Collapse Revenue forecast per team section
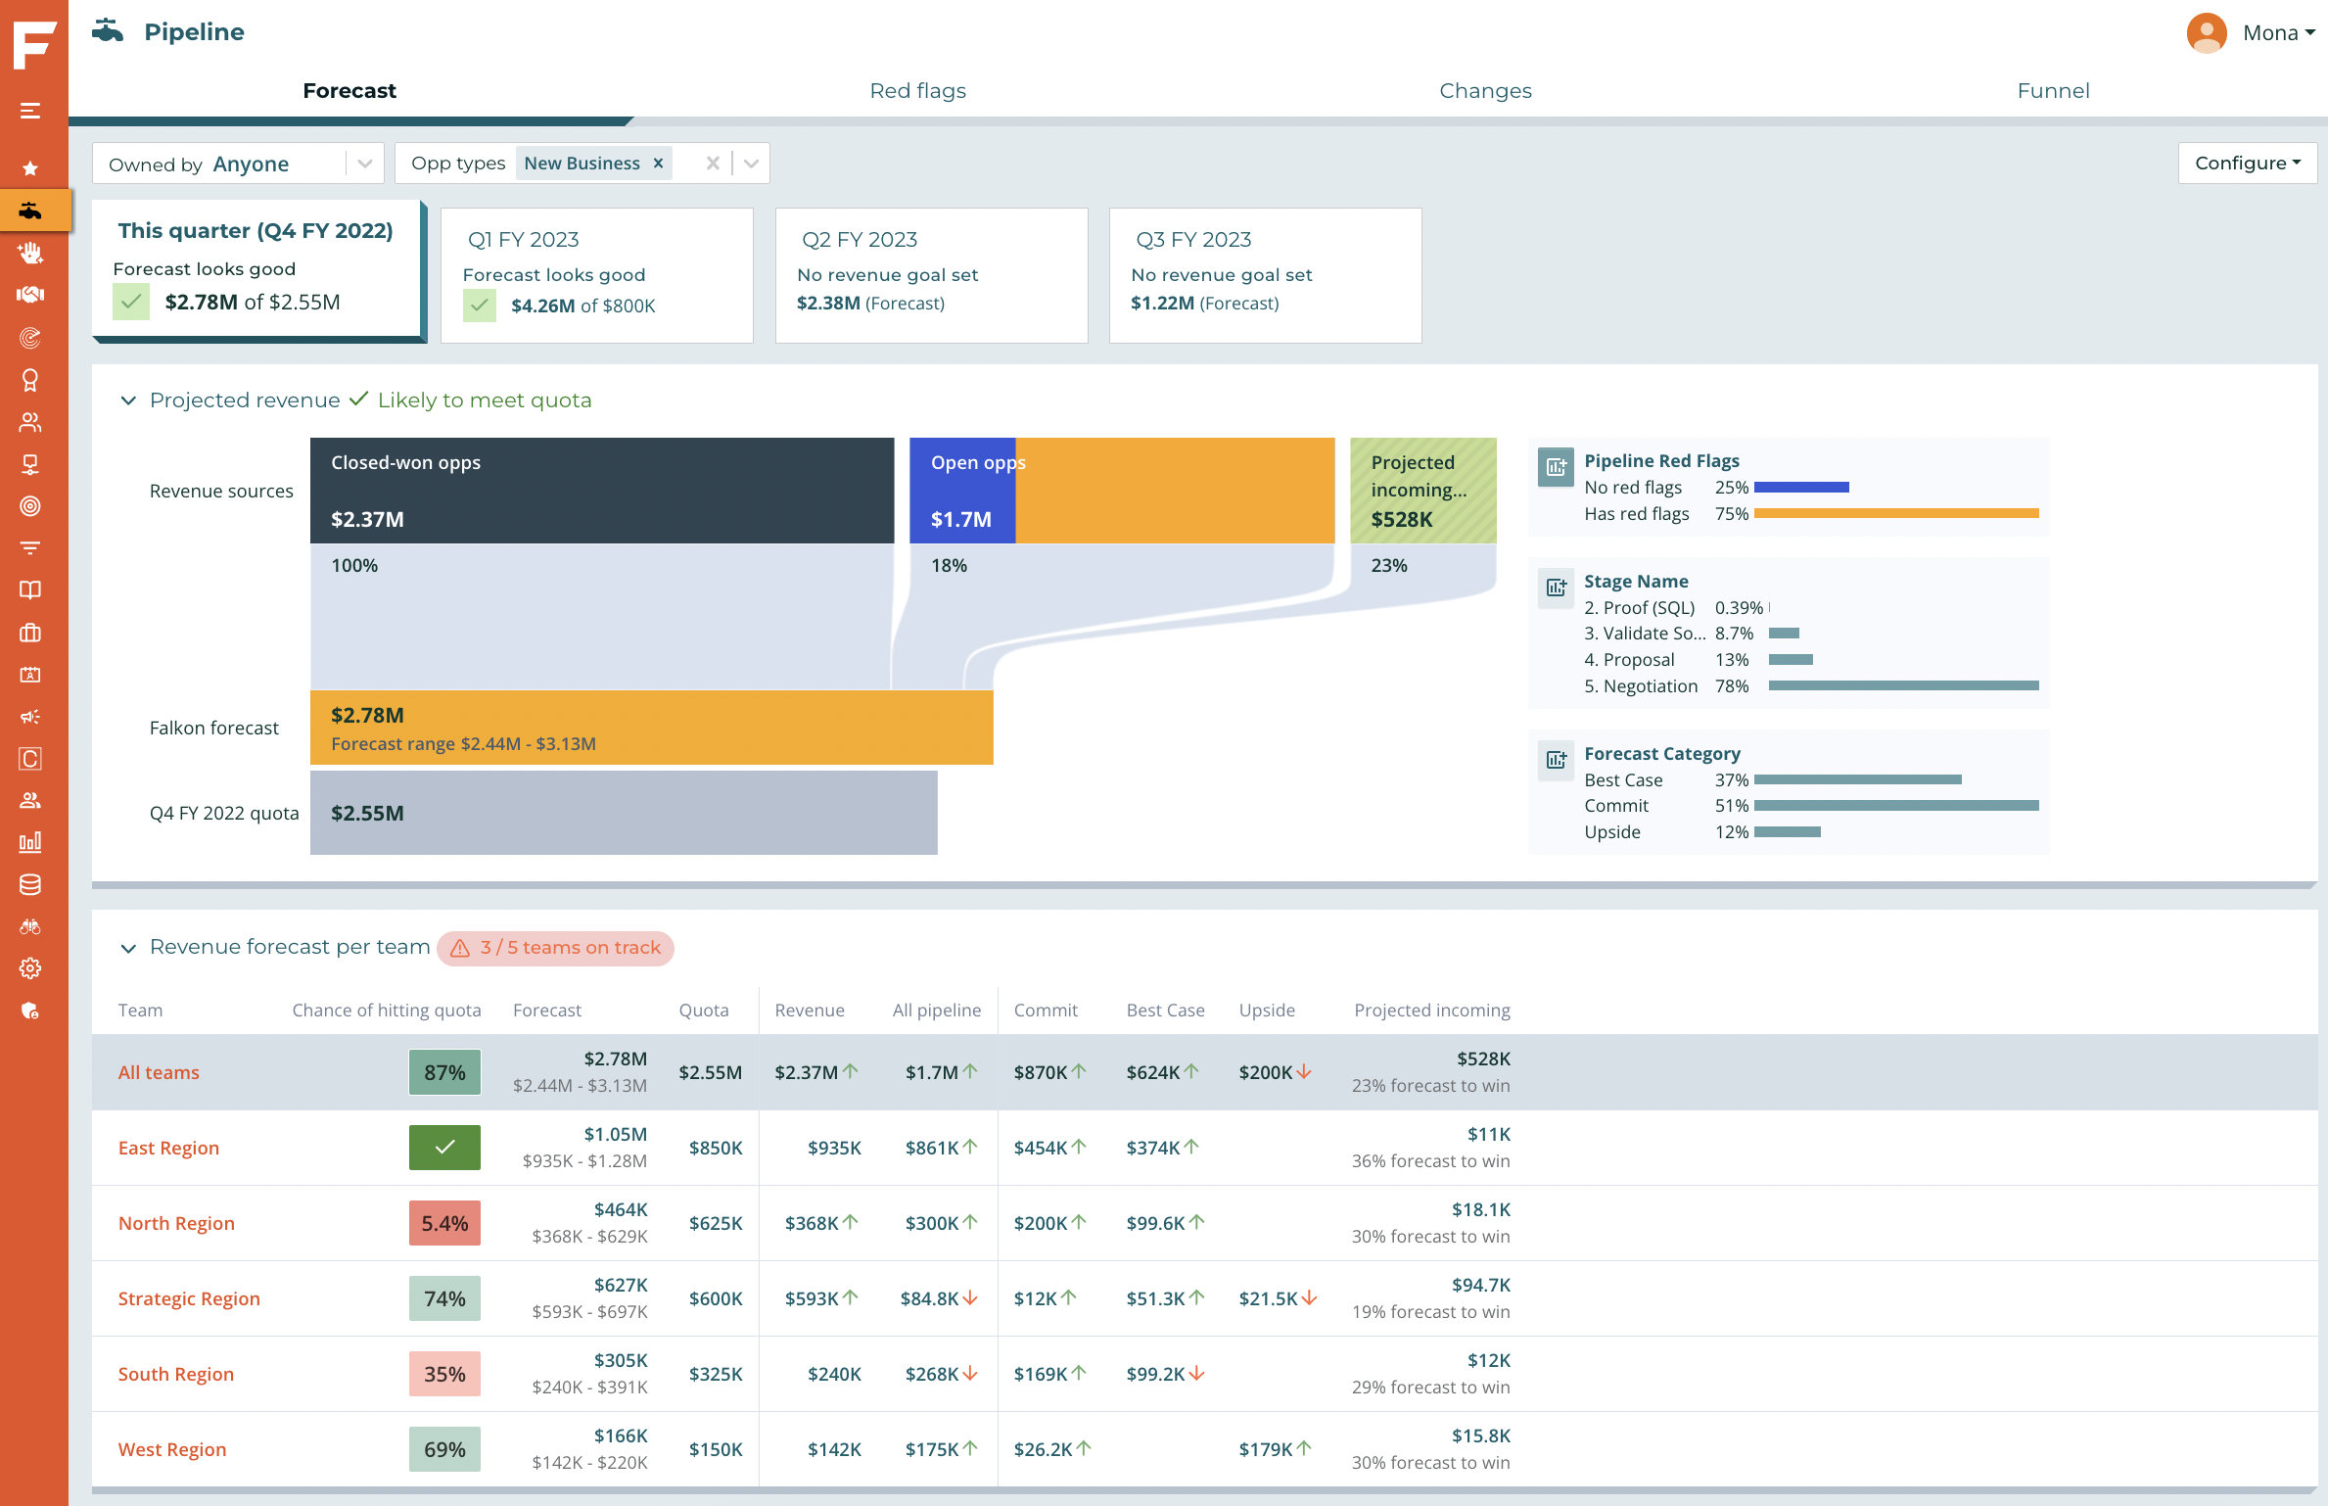This screenshot has width=2328, height=1506. point(128,948)
